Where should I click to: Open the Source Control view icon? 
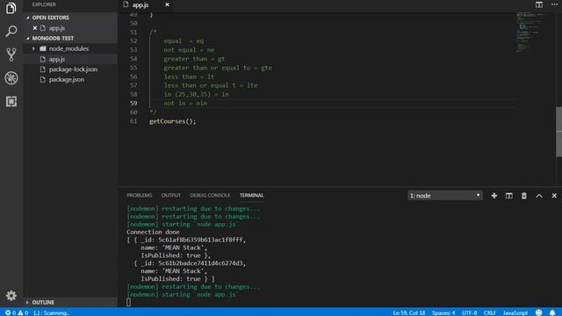coord(11,54)
